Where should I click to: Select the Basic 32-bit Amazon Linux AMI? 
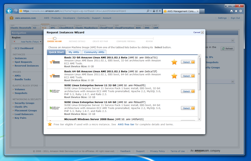[188, 62]
